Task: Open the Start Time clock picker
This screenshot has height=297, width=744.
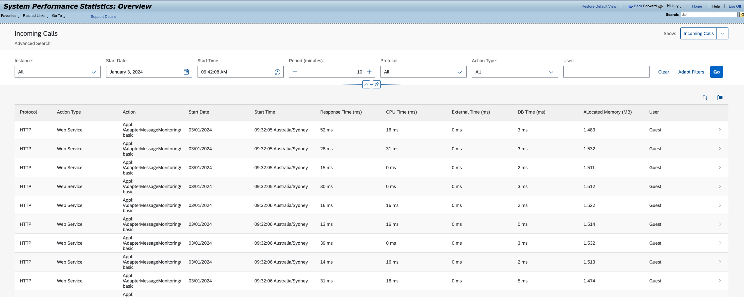Action: [x=278, y=72]
